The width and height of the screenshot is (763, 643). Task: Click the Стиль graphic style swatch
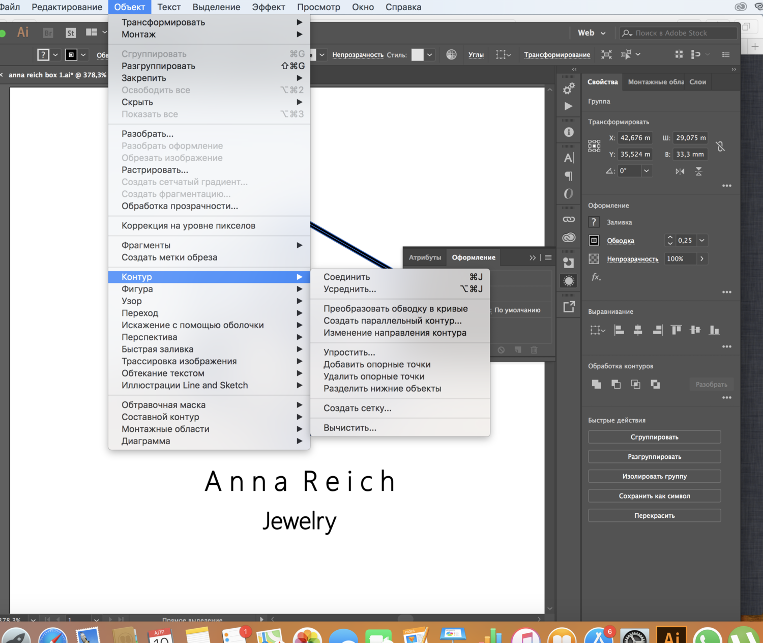(417, 54)
